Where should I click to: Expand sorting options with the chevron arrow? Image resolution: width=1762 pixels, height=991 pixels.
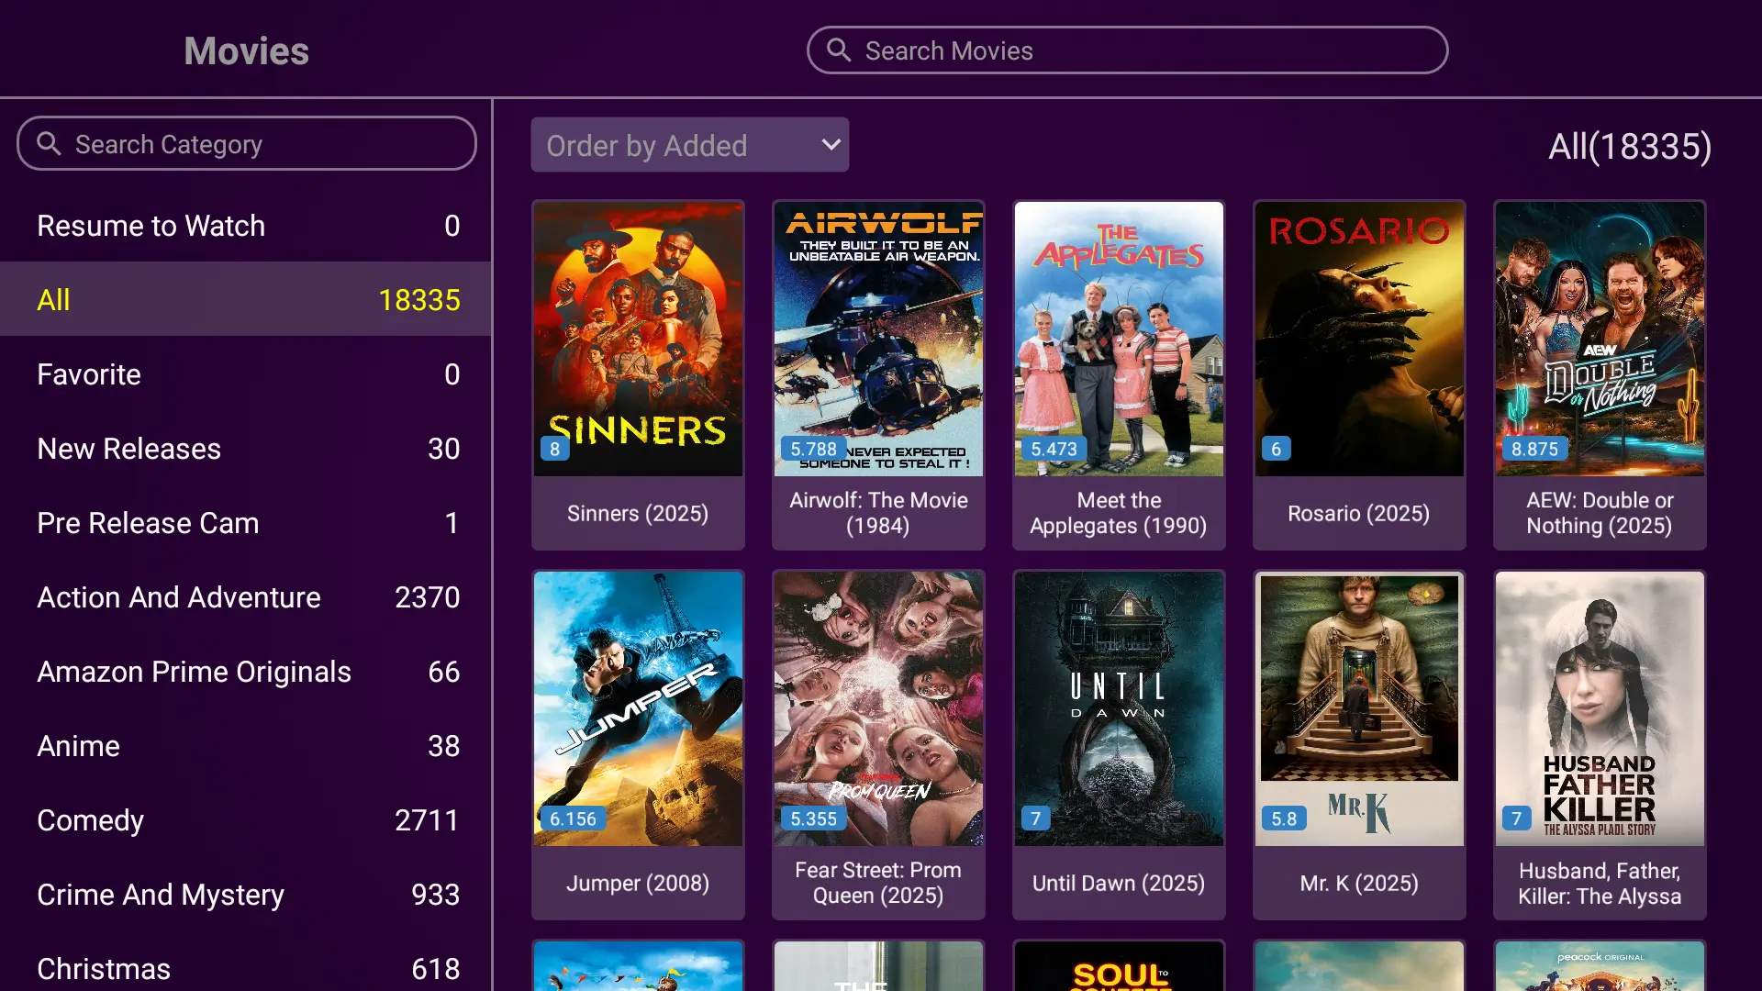click(831, 145)
